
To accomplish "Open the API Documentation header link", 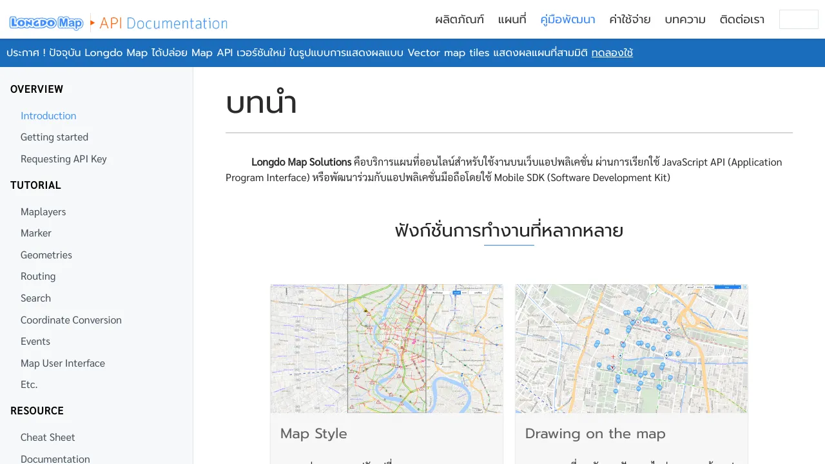I will pyautogui.click(x=164, y=23).
